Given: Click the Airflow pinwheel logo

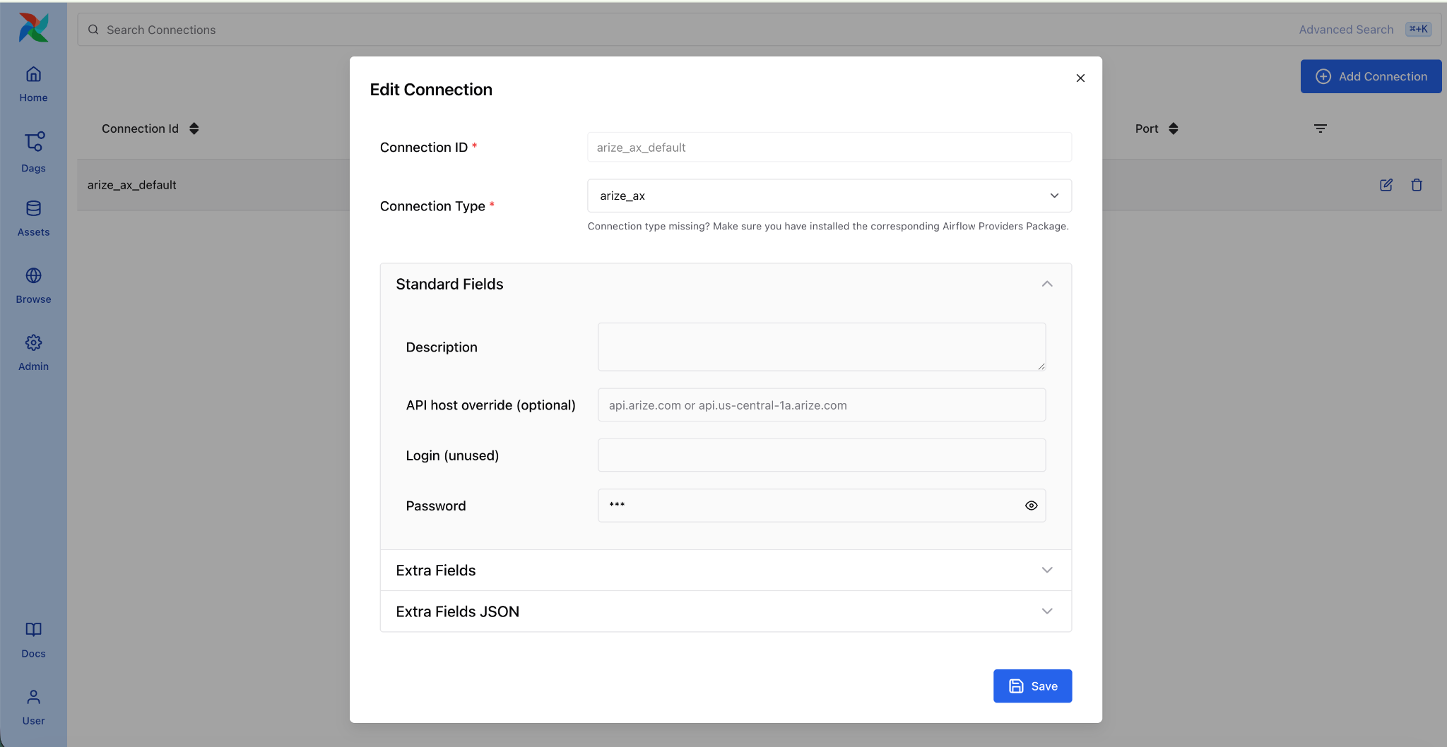Looking at the screenshot, I should click(x=33, y=28).
